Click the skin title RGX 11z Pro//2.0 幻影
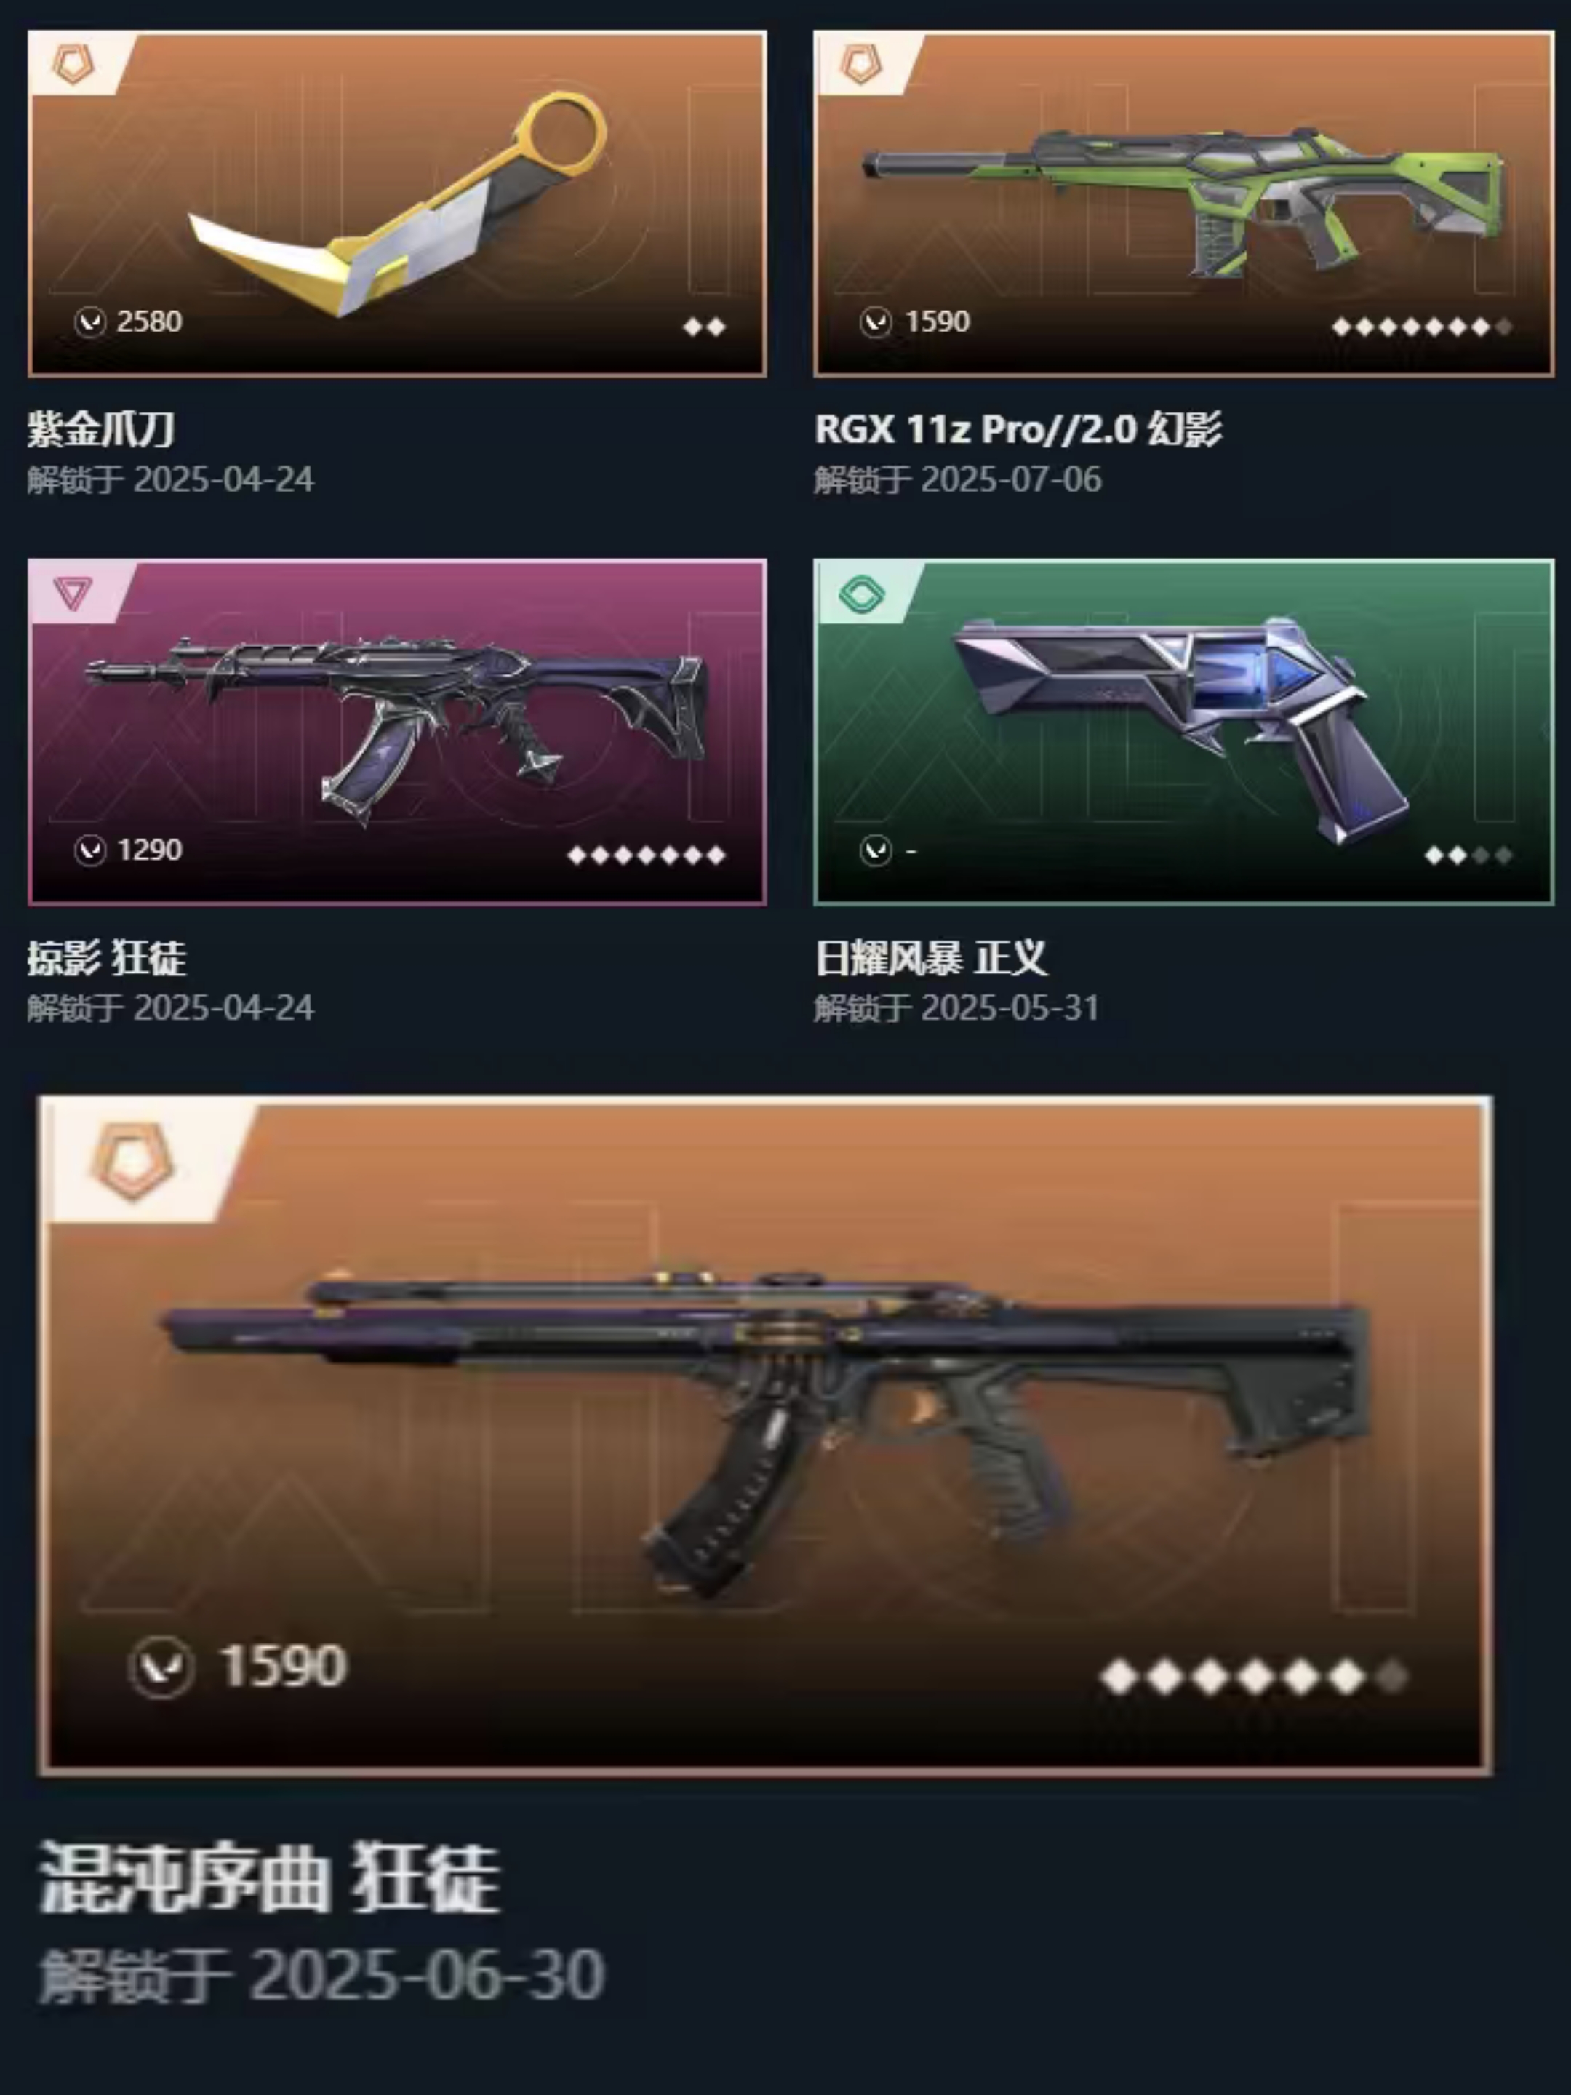This screenshot has width=1571, height=2095. coord(1018,429)
